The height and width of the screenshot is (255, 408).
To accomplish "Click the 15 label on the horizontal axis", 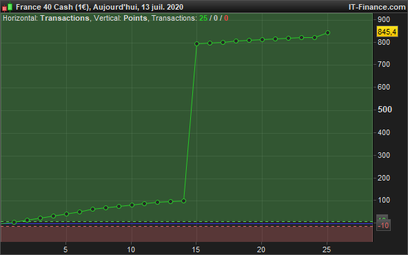I will (196, 249).
